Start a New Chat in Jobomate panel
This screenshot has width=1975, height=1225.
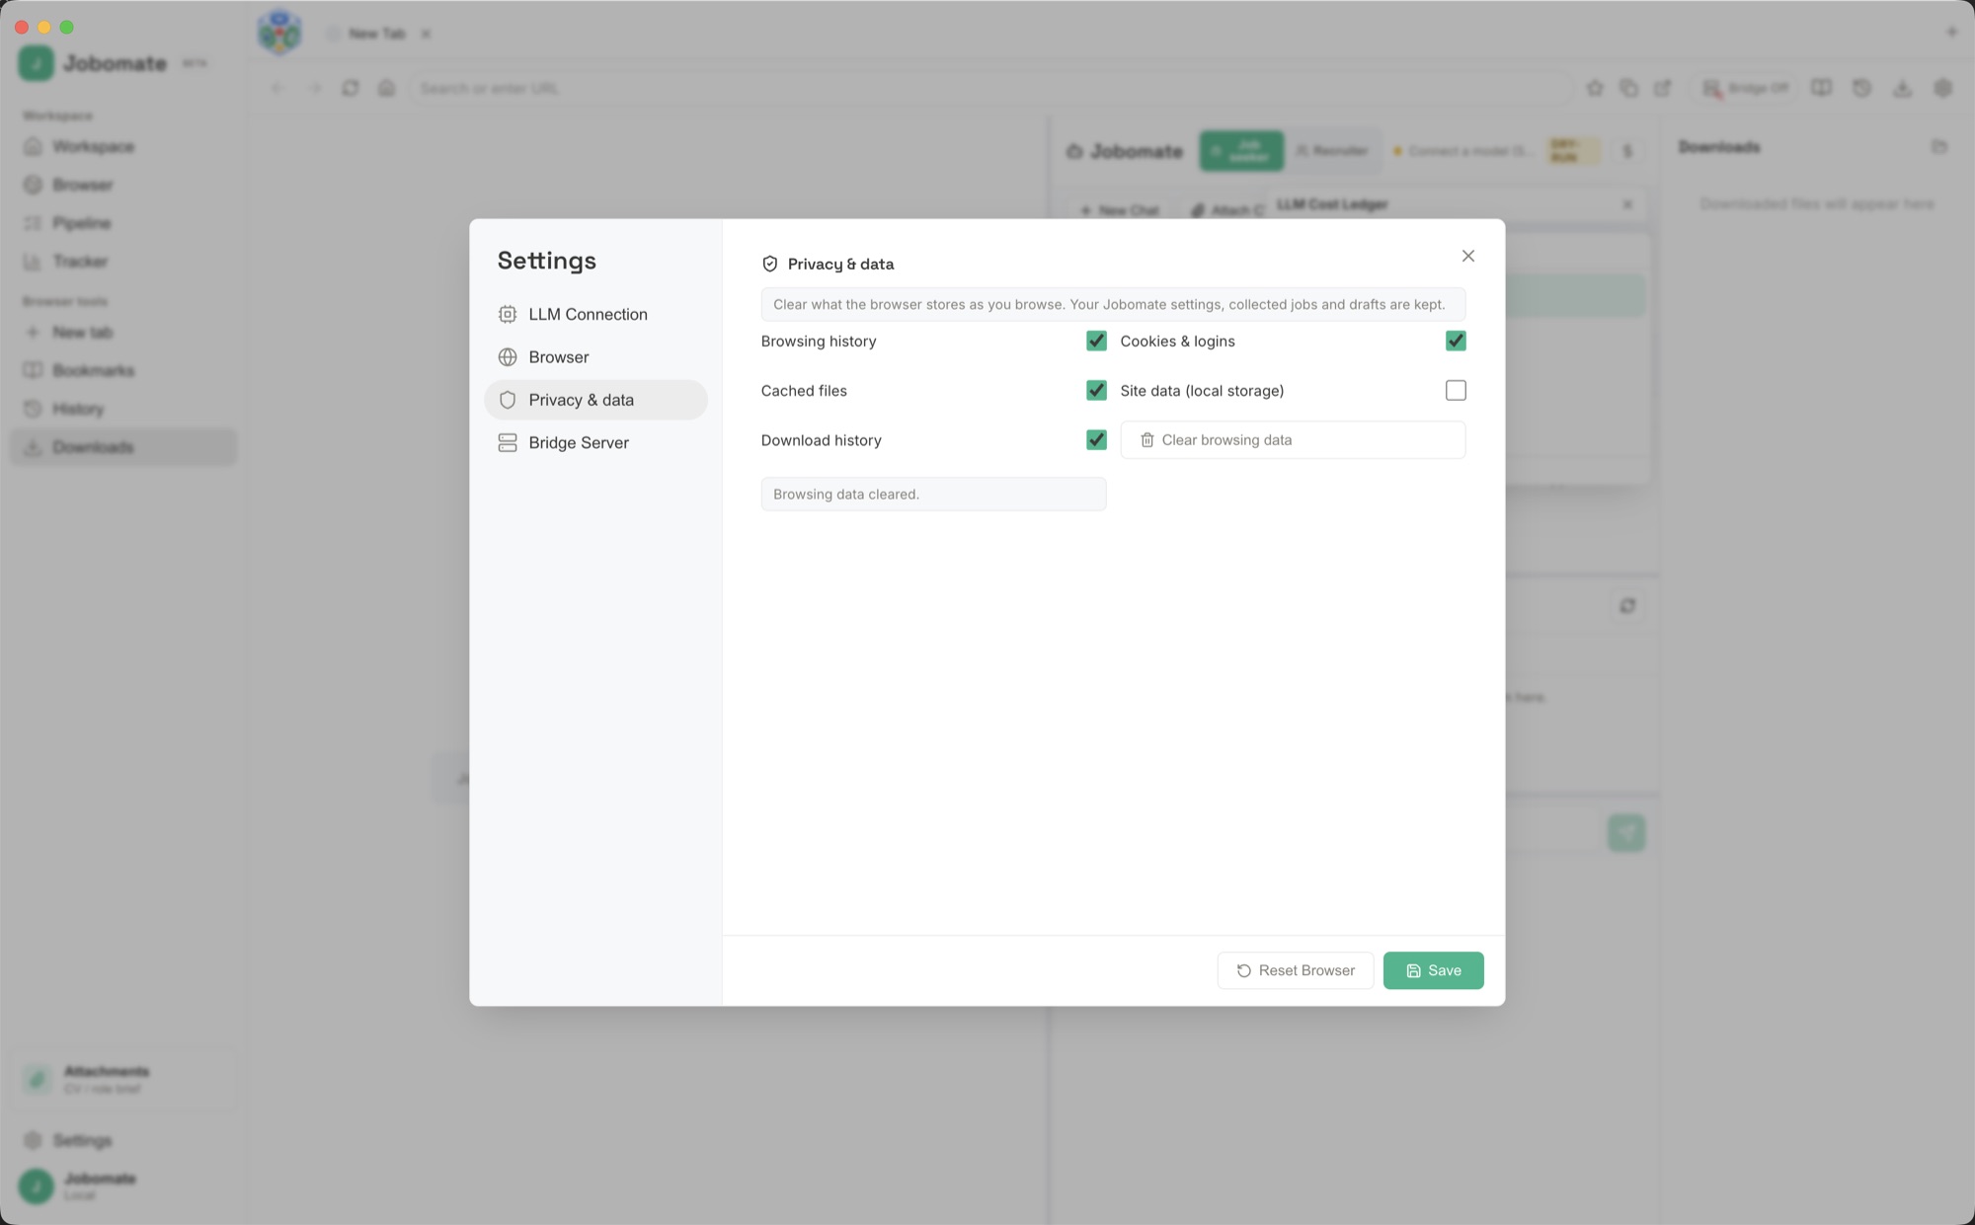1120,210
